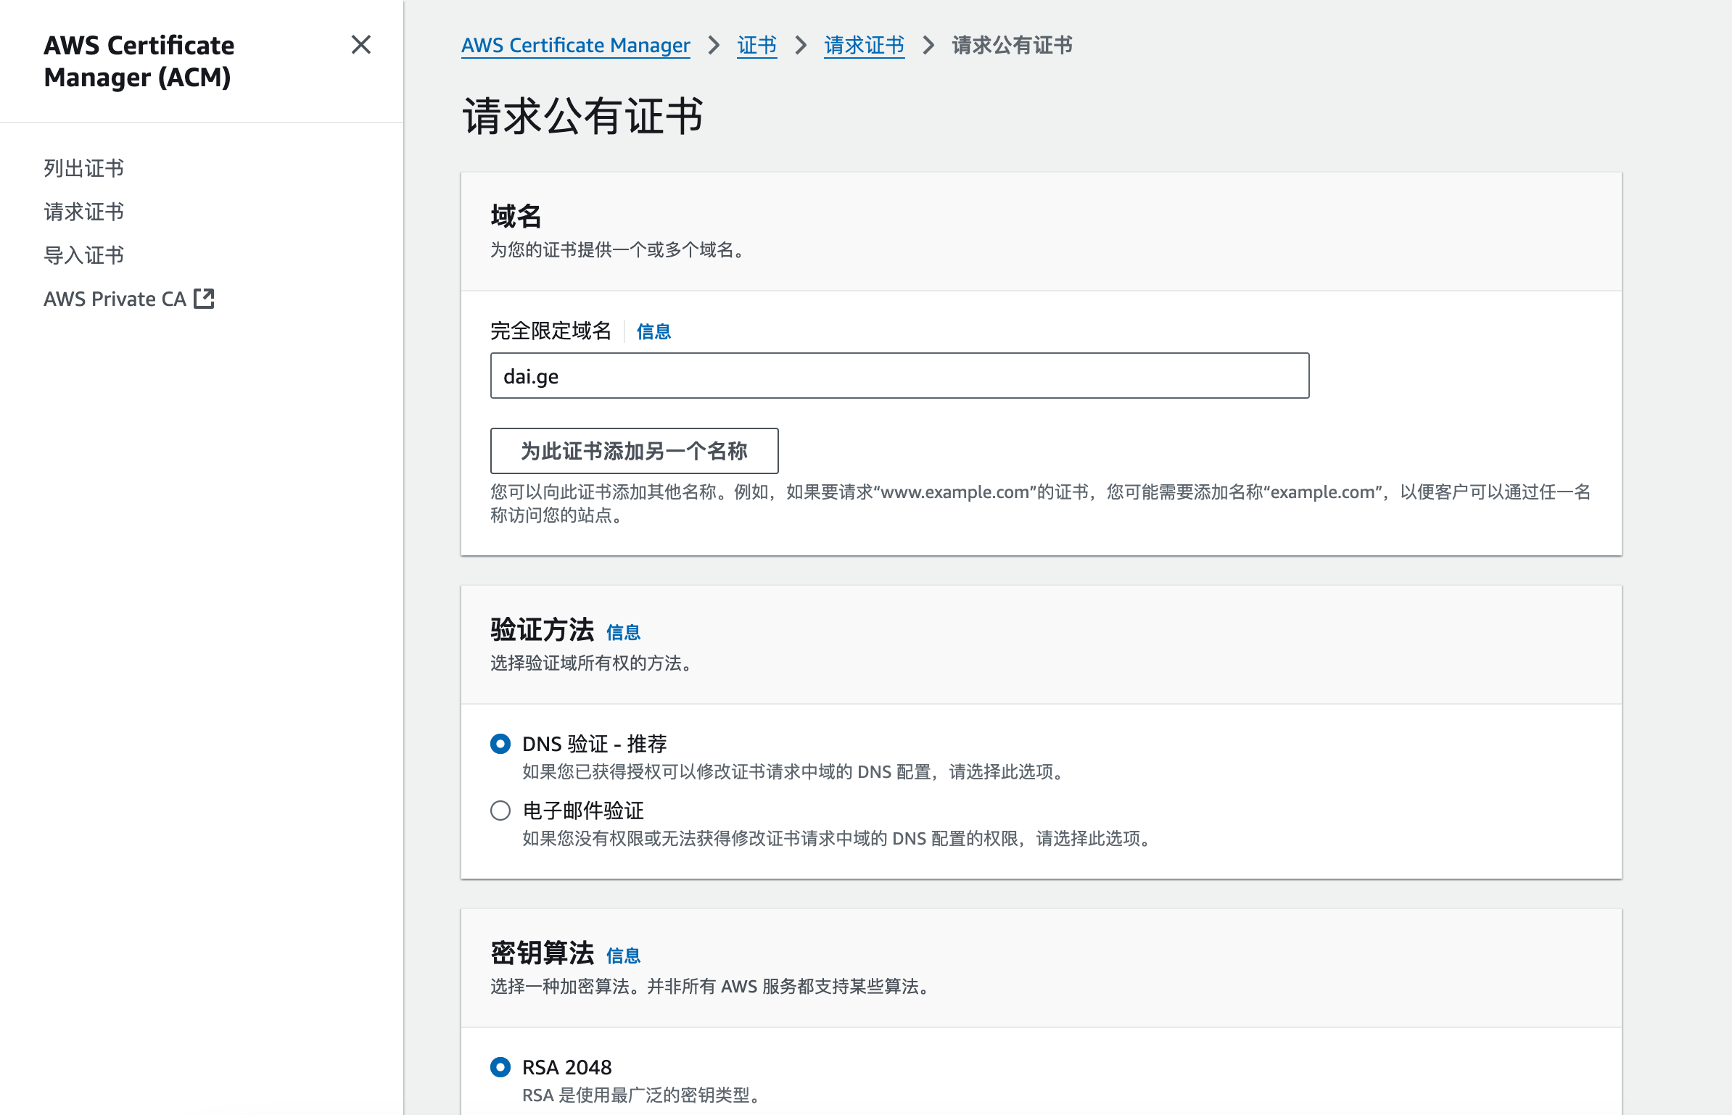This screenshot has height=1115, width=1732.
Task: Click the 请求证书 breadcrumb link
Action: [864, 45]
